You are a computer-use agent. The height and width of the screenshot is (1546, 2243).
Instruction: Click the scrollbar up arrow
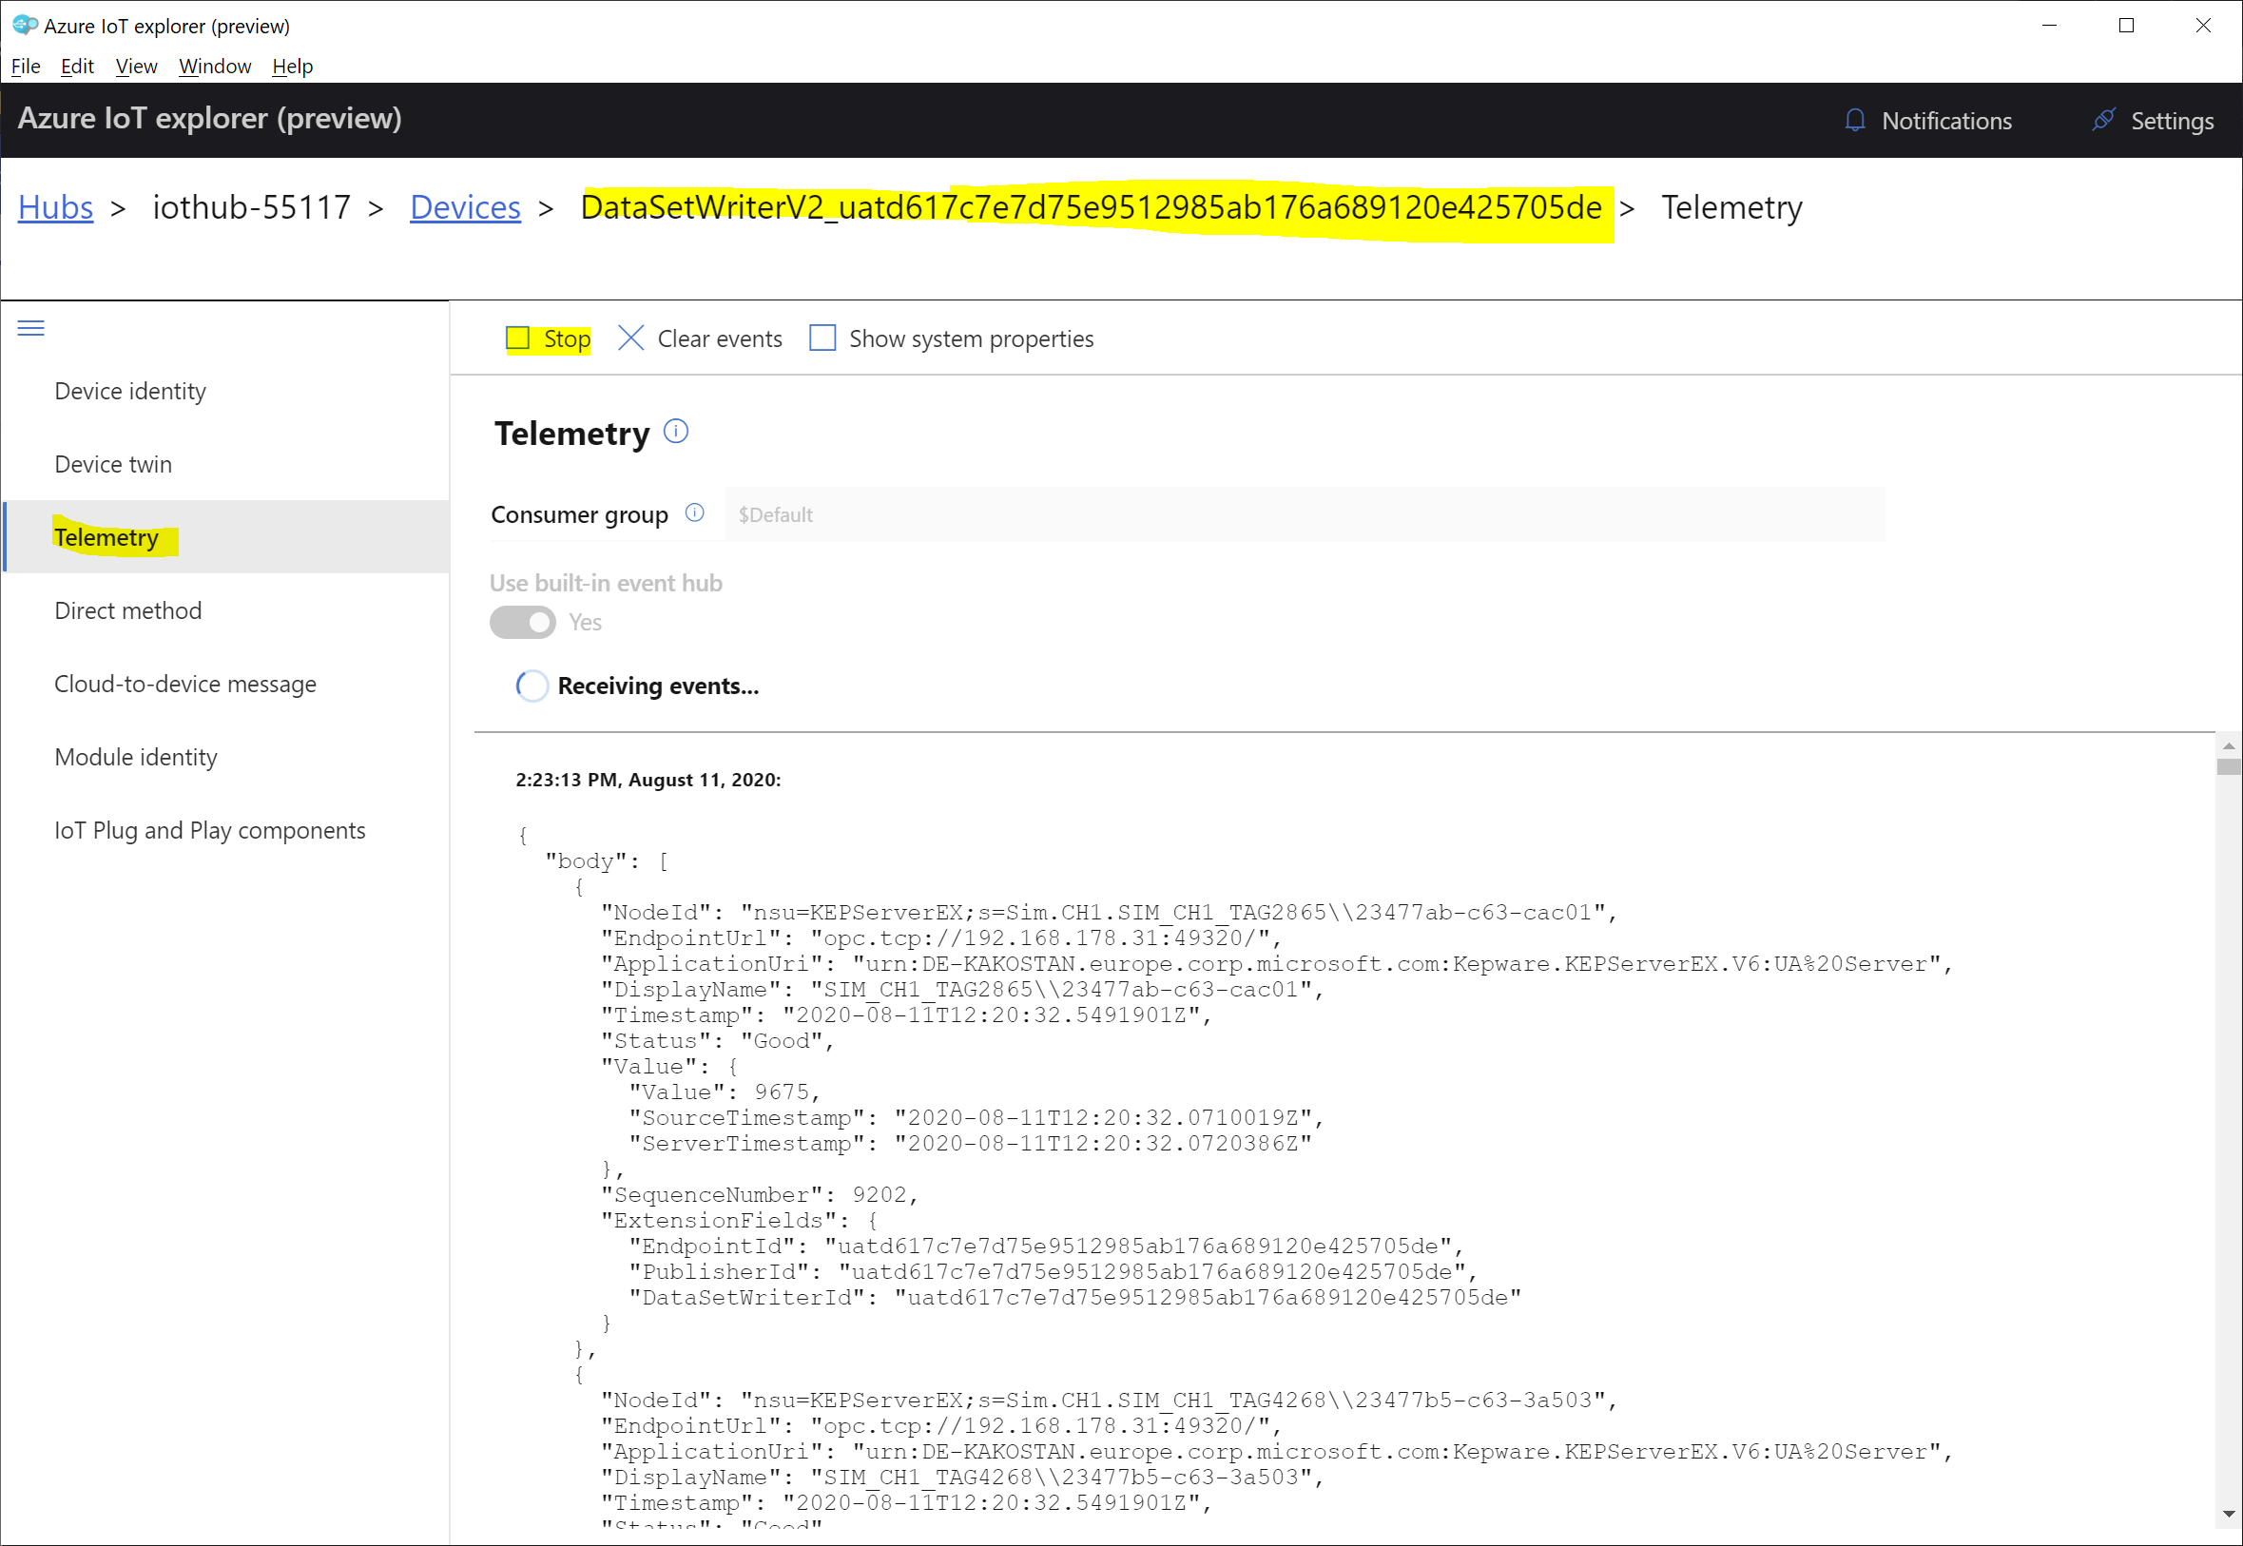click(x=2229, y=745)
